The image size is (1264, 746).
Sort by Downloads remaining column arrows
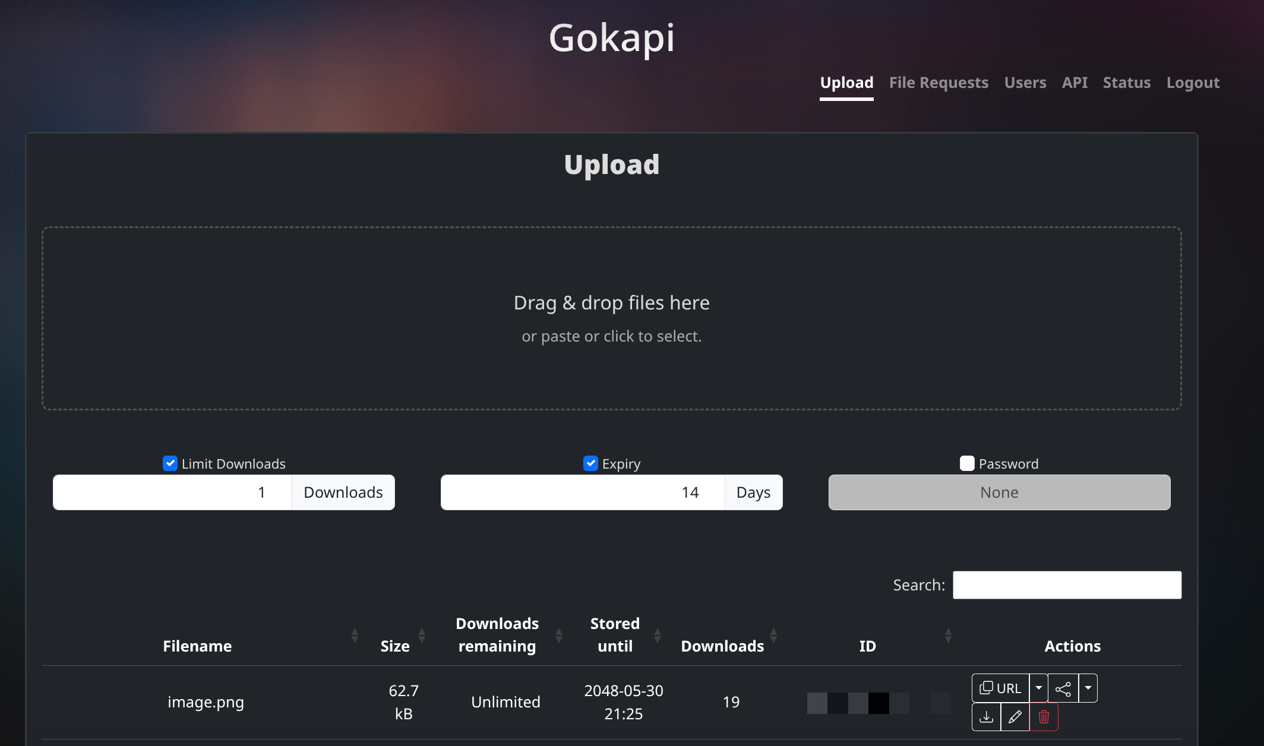(559, 636)
